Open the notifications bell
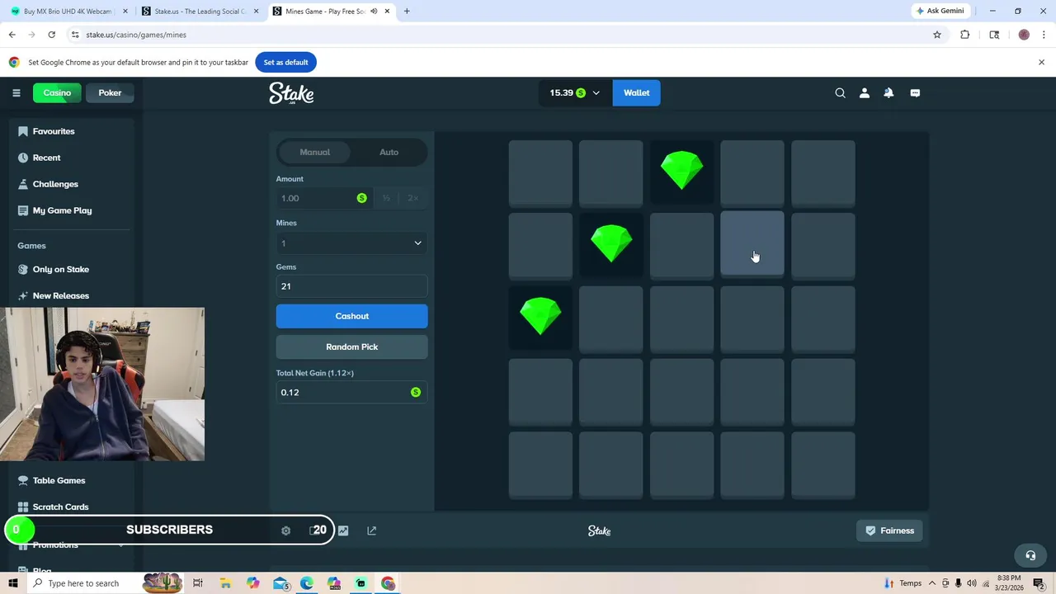 (889, 93)
